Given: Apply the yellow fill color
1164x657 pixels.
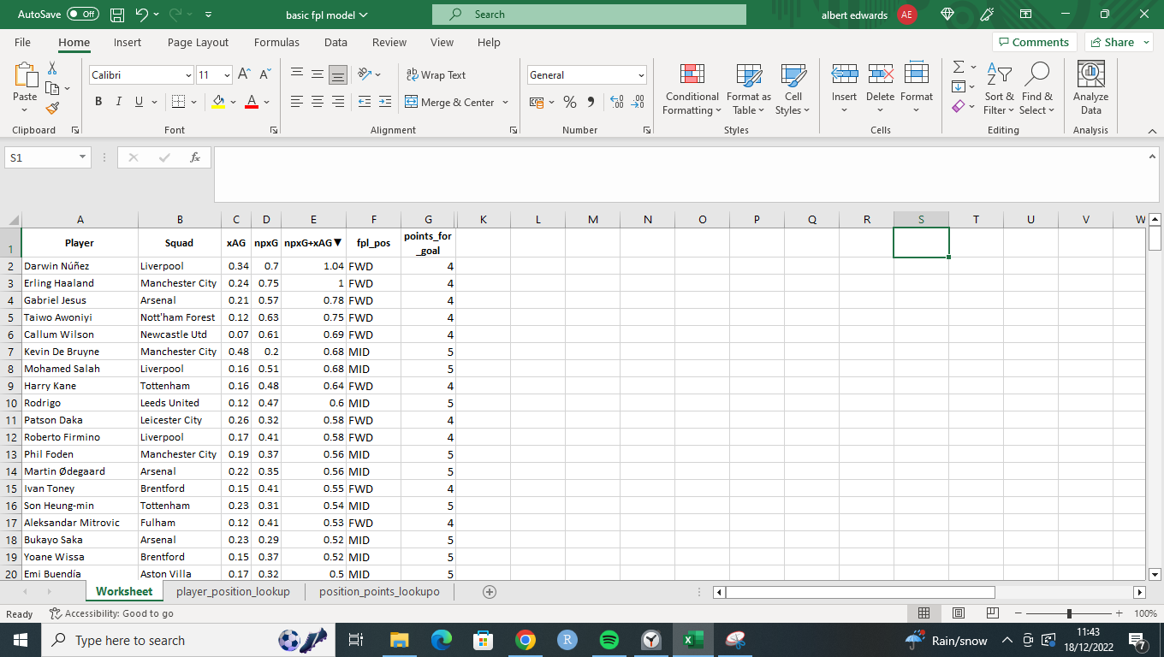Looking at the screenshot, I should pos(218,102).
